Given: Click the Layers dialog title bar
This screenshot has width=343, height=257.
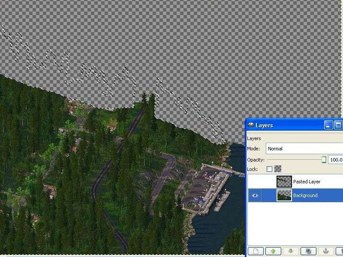Looking at the screenshot, I should pyautogui.click(x=294, y=125).
